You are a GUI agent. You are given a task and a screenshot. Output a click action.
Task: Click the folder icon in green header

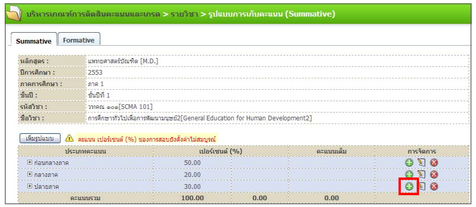point(14,14)
